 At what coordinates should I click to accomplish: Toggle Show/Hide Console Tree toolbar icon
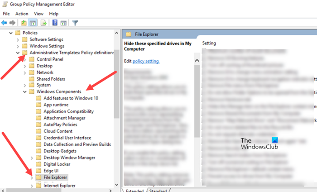point(33,23)
